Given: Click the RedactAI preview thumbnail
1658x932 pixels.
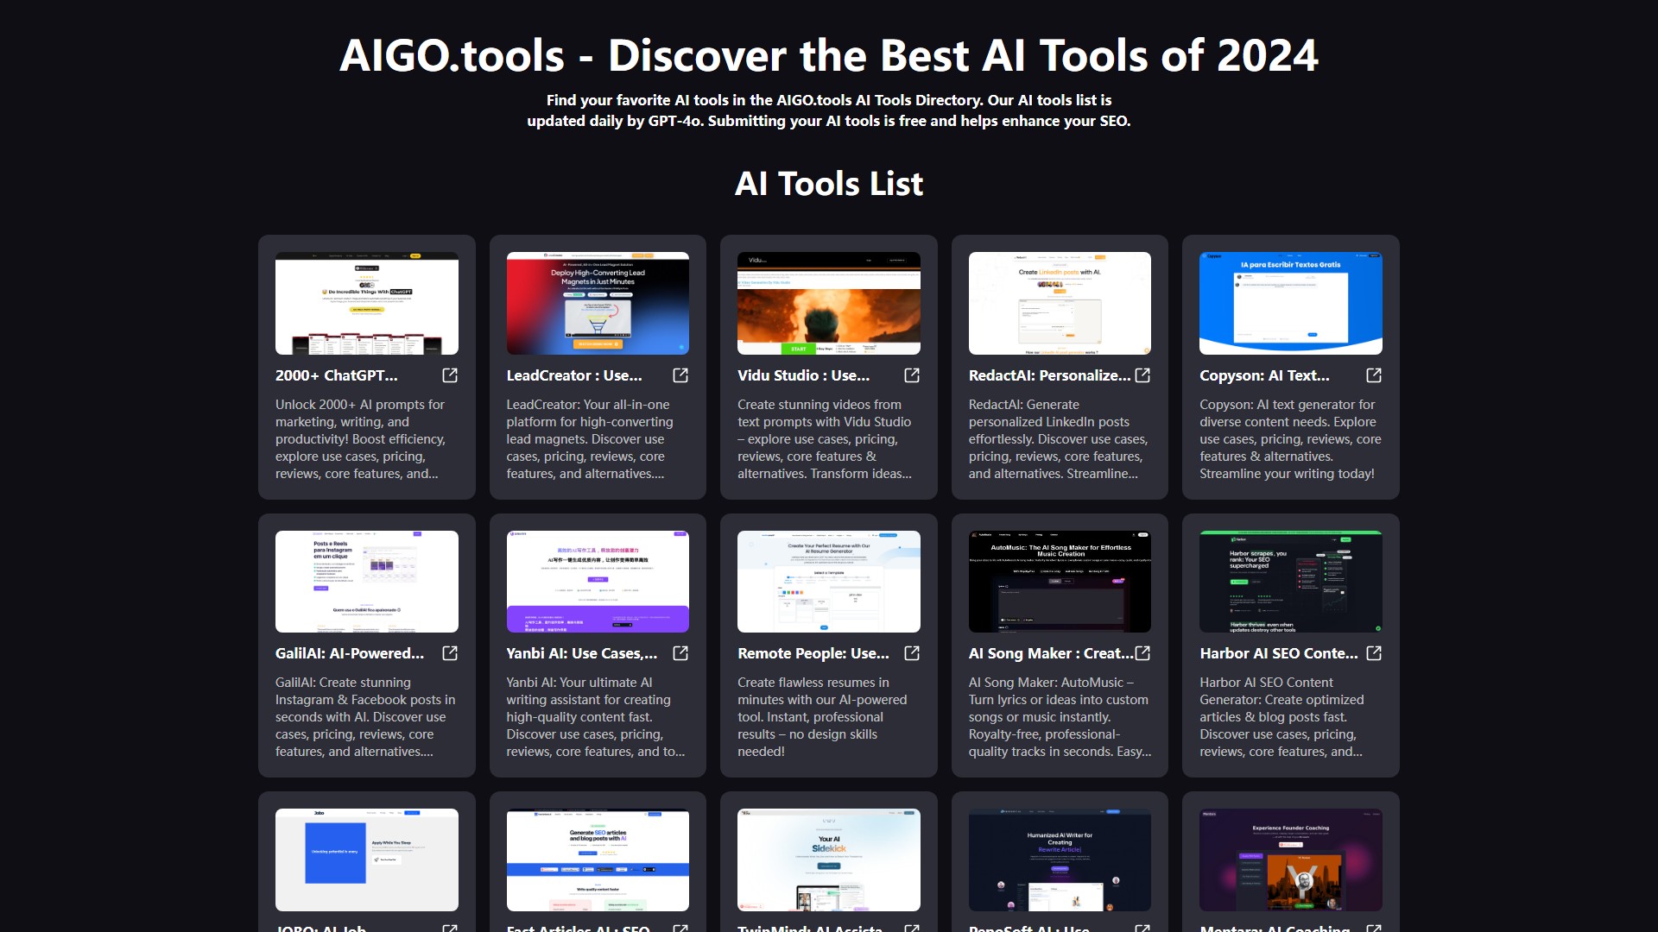Looking at the screenshot, I should click(x=1060, y=303).
